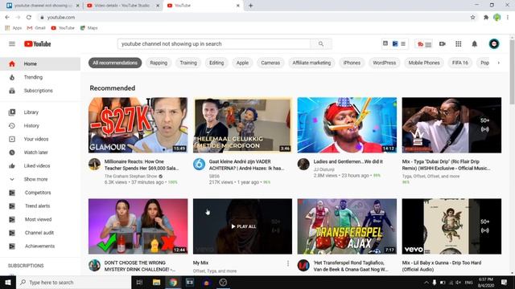Open the My Mix three-dot options menu
515x289 pixels.
click(288, 263)
